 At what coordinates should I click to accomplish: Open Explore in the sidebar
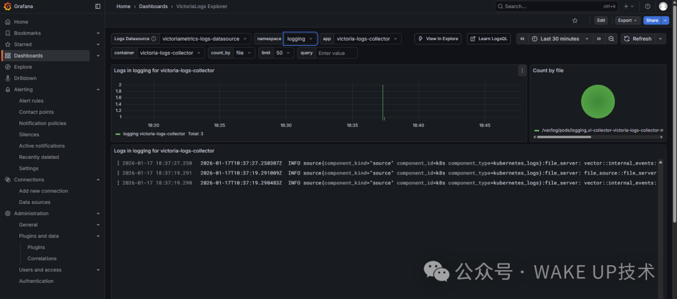23,67
